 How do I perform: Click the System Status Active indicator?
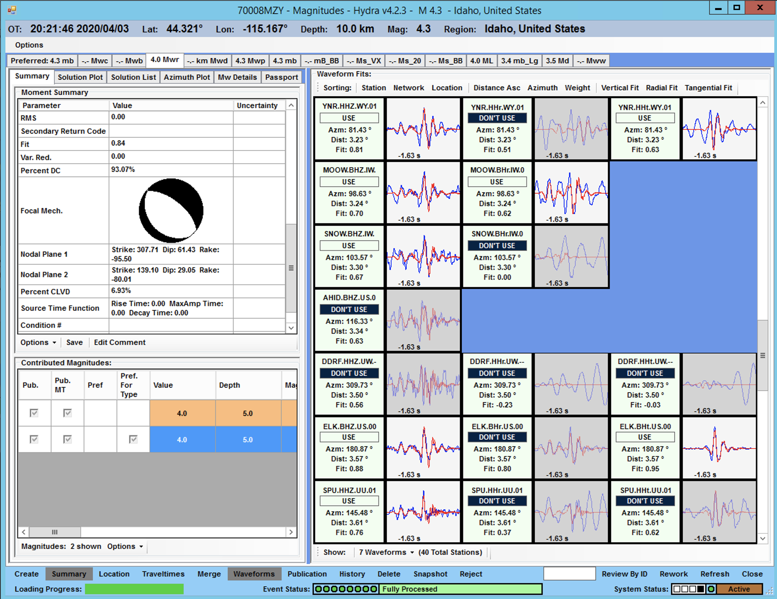[x=739, y=589]
